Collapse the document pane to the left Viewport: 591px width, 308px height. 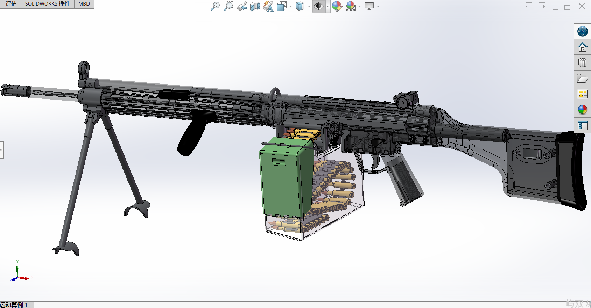(x=529, y=6)
